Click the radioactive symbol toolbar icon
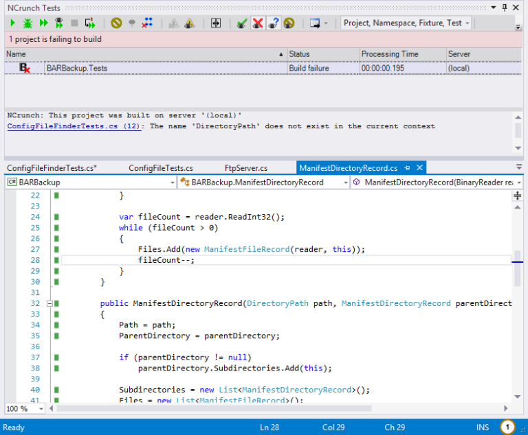This screenshot has width=528, height=435. point(289,23)
